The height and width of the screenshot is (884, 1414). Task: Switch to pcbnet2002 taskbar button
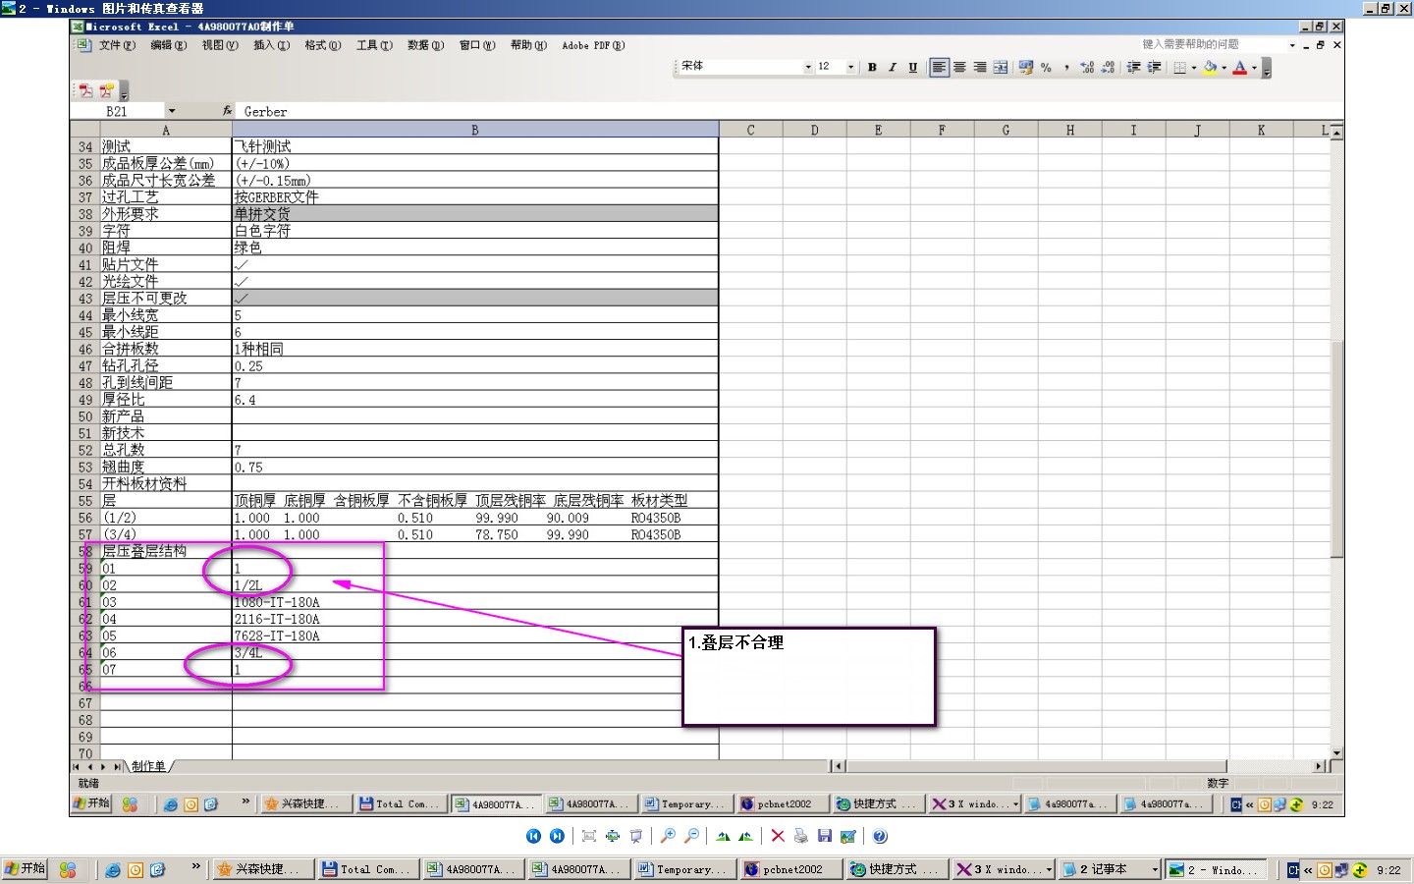[791, 869]
